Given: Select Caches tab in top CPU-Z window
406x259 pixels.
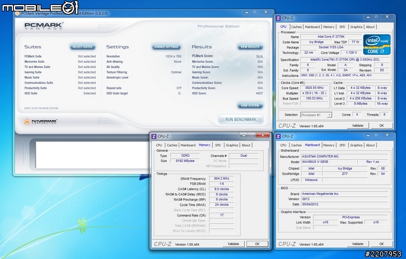Looking at the screenshot, I should point(296,27).
